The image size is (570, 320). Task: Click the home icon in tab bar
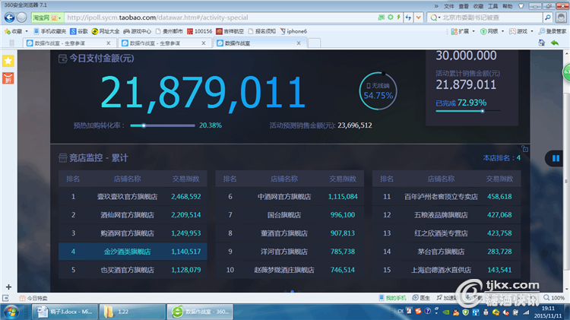coord(542,43)
